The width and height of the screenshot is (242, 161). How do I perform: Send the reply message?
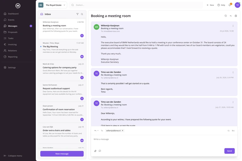(x=229, y=151)
